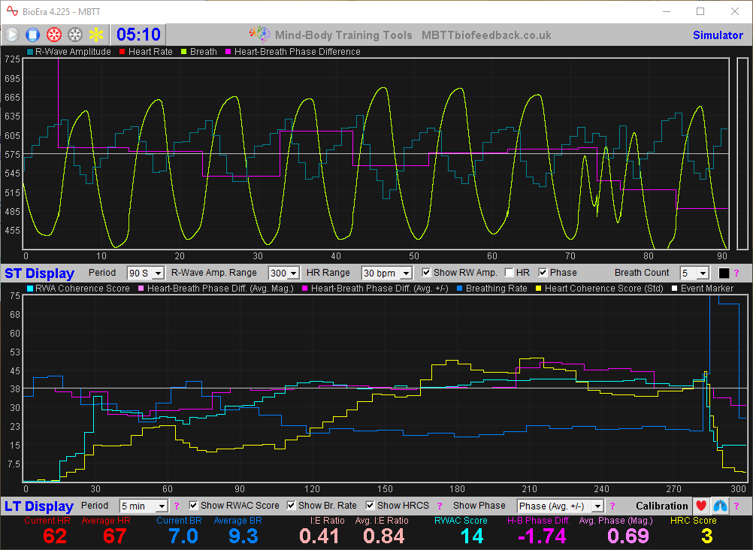Enable the HR checkbox in ST Display
The height and width of the screenshot is (550, 753).
click(510, 272)
